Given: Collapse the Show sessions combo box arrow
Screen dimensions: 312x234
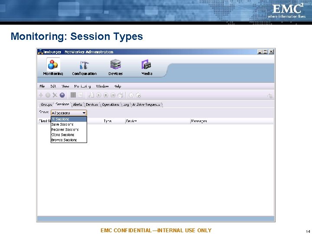Looking at the screenshot, I should pyautogui.click(x=84, y=113).
